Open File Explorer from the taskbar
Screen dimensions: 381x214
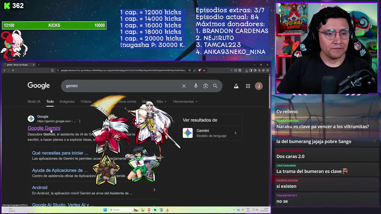(x=143, y=210)
